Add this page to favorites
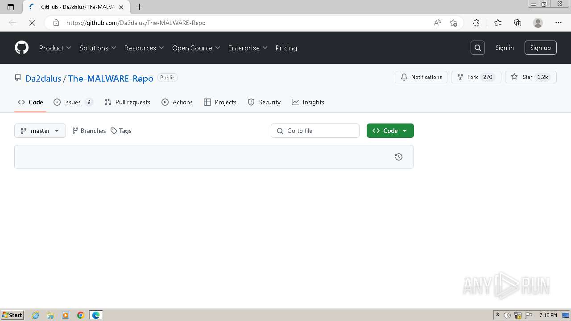This screenshot has height=321, width=571. click(453, 23)
